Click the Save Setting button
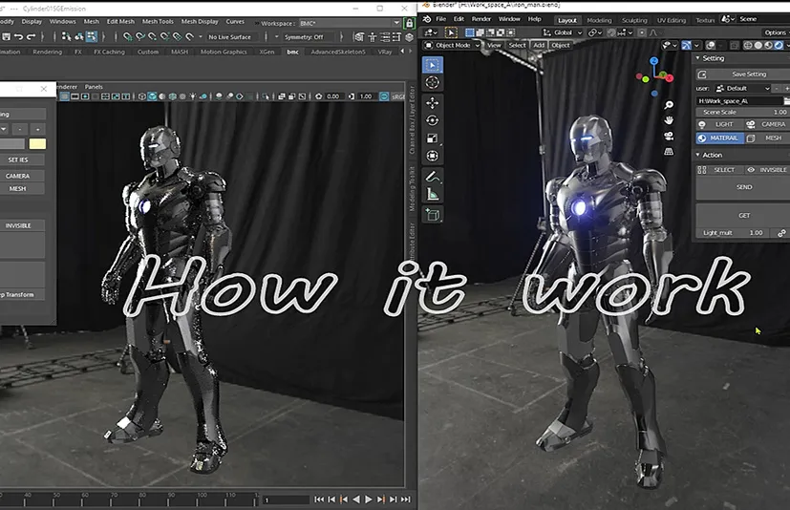This screenshot has width=790, height=510. coord(742,74)
